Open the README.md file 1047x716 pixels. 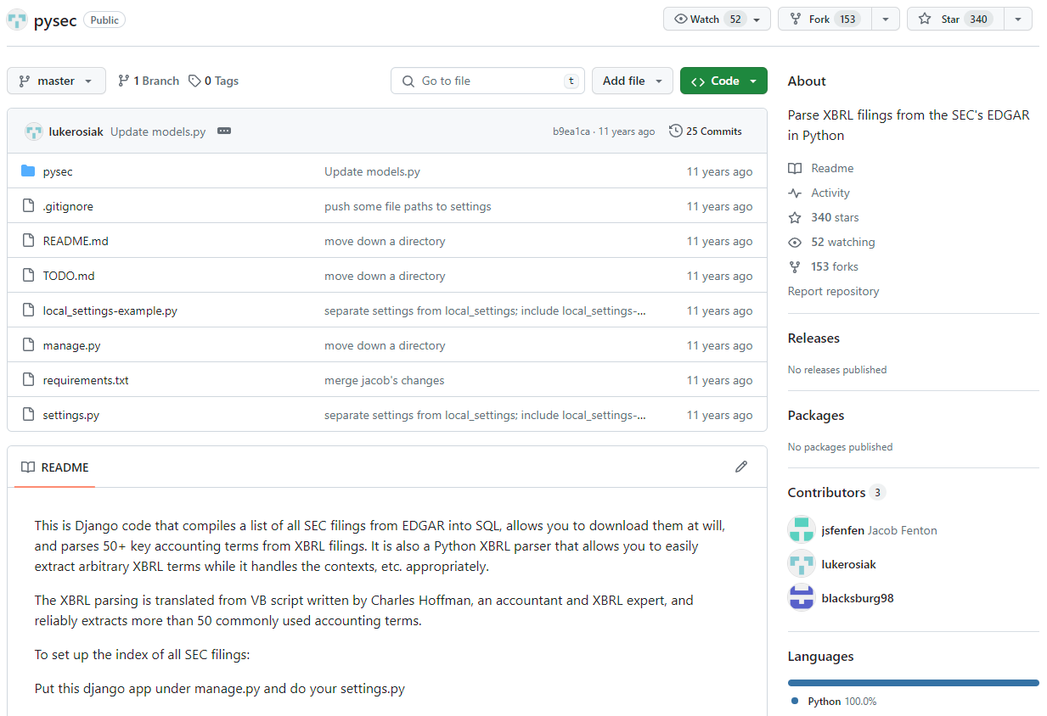(x=76, y=241)
